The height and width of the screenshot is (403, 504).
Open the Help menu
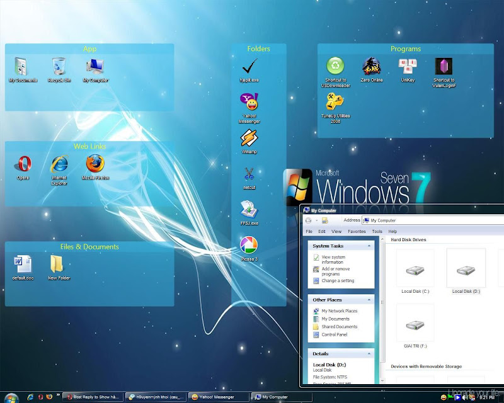click(x=392, y=231)
